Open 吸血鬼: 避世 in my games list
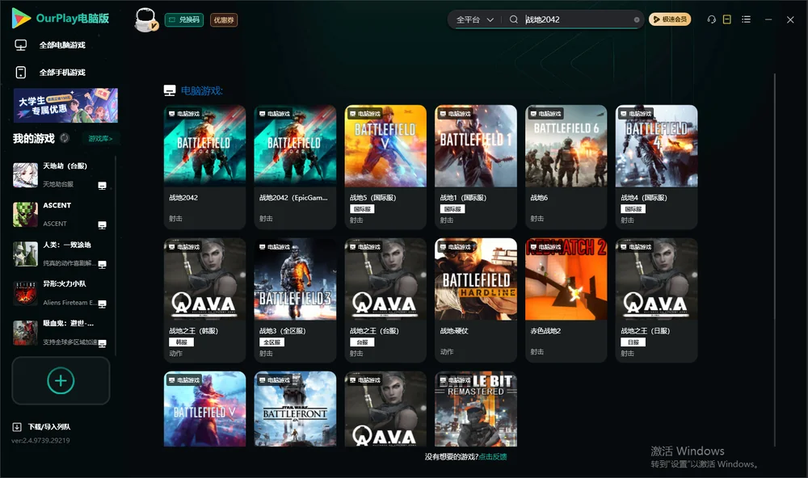This screenshot has width=808, height=478. pyautogui.click(x=61, y=333)
